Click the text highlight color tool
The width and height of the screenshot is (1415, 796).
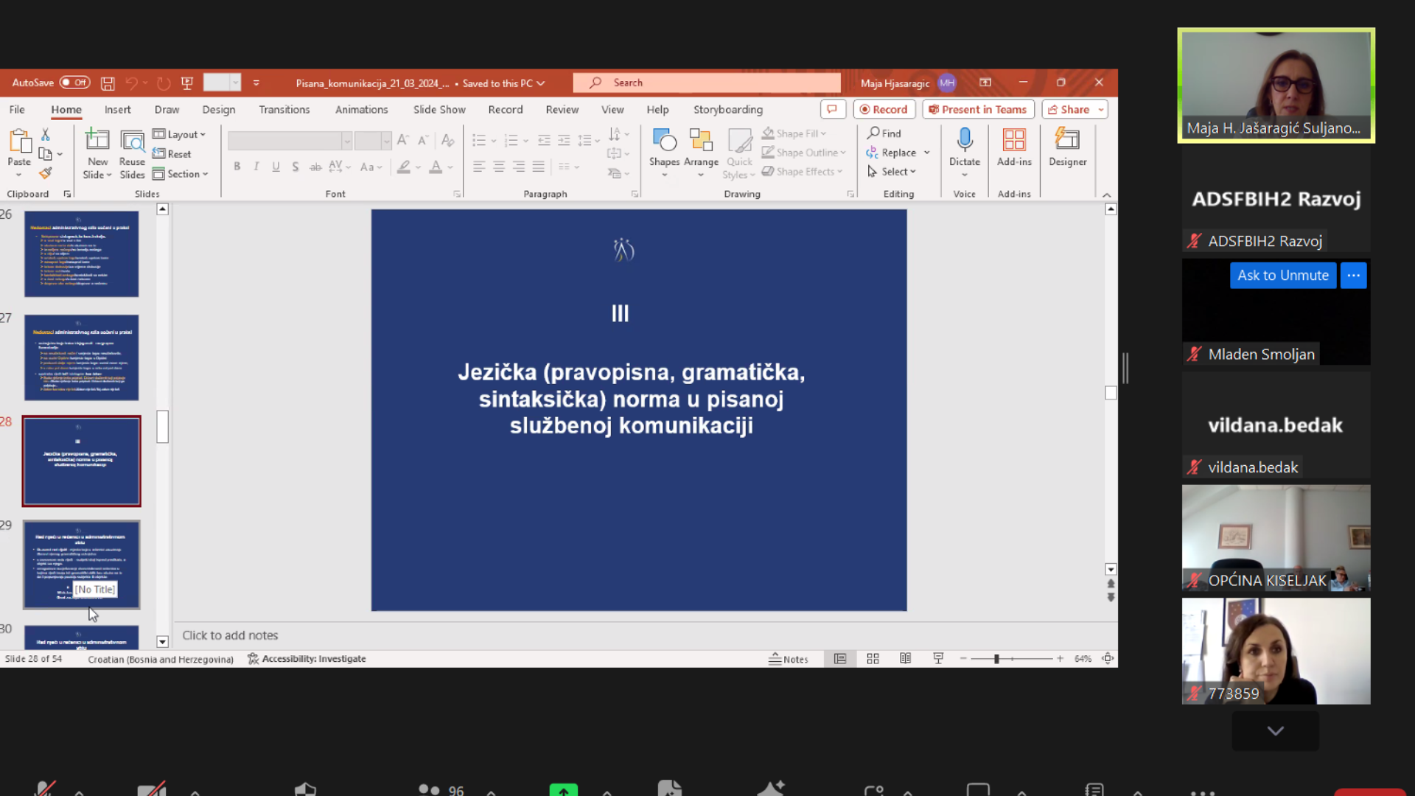[x=404, y=167]
